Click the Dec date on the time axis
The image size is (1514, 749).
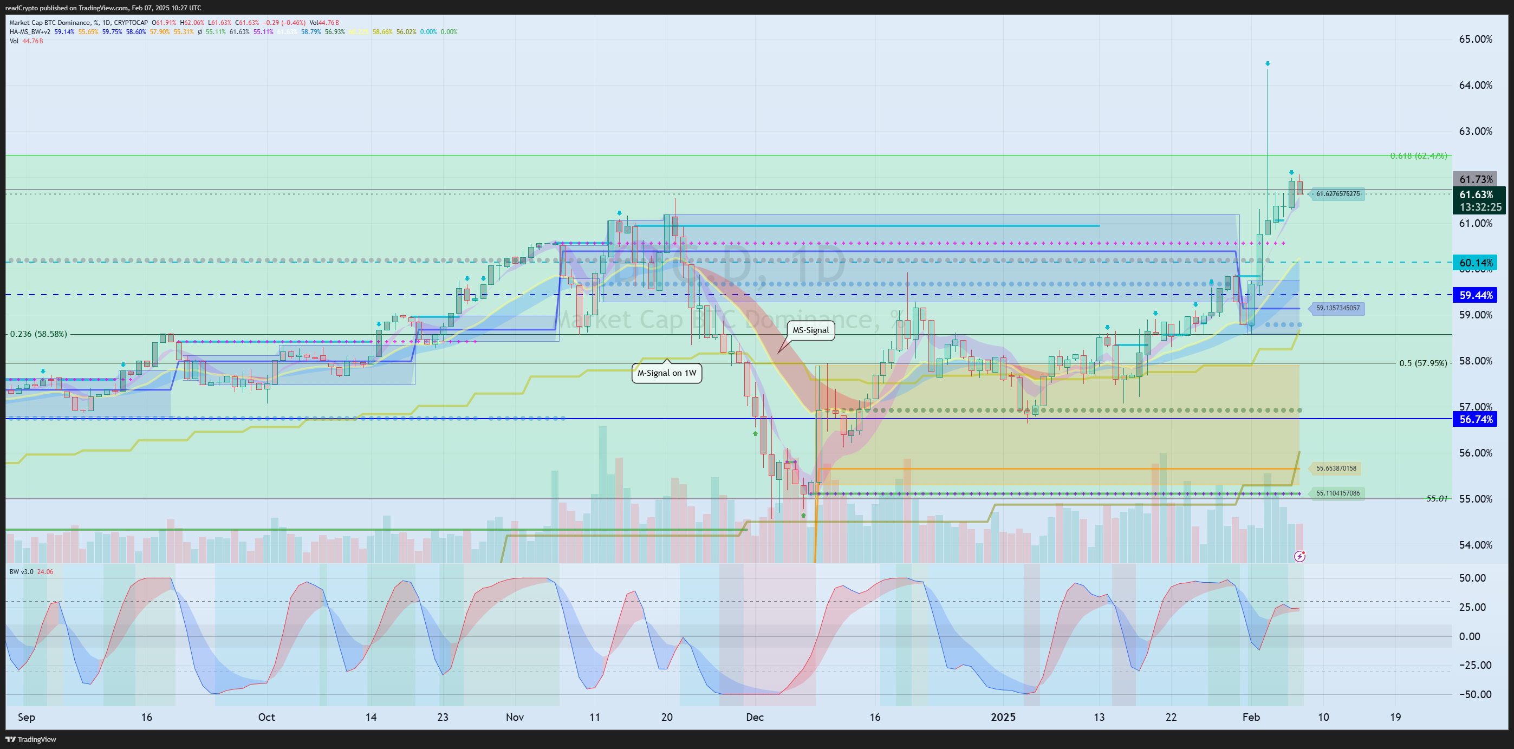[755, 717]
